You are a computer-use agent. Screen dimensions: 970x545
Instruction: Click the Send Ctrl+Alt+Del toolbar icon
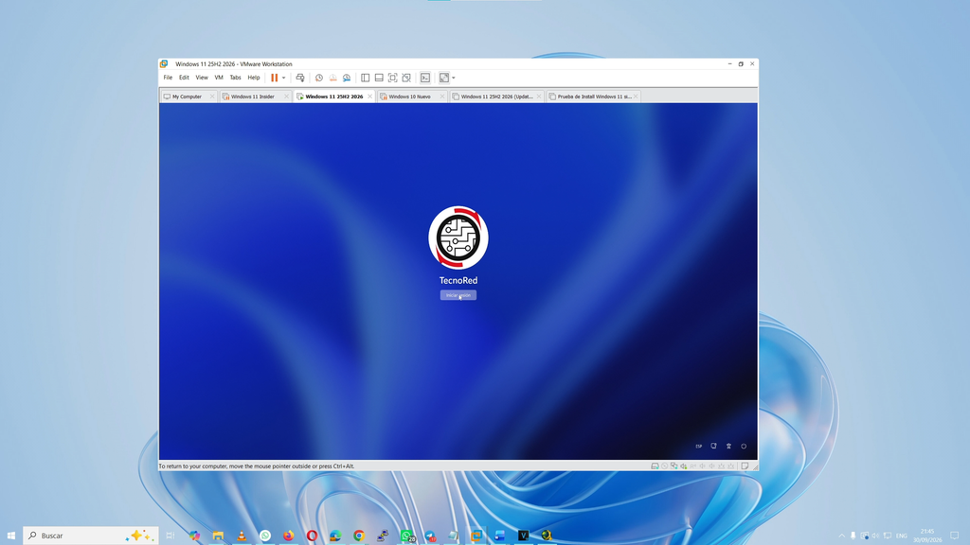300,78
